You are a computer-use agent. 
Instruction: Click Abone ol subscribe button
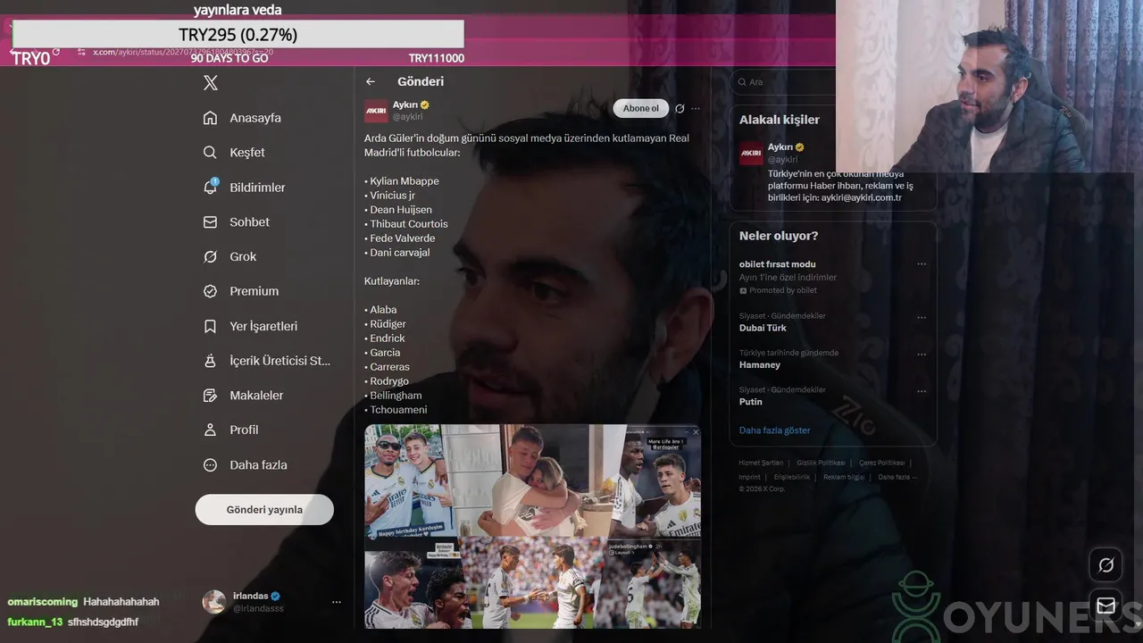pyautogui.click(x=640, y=108)
